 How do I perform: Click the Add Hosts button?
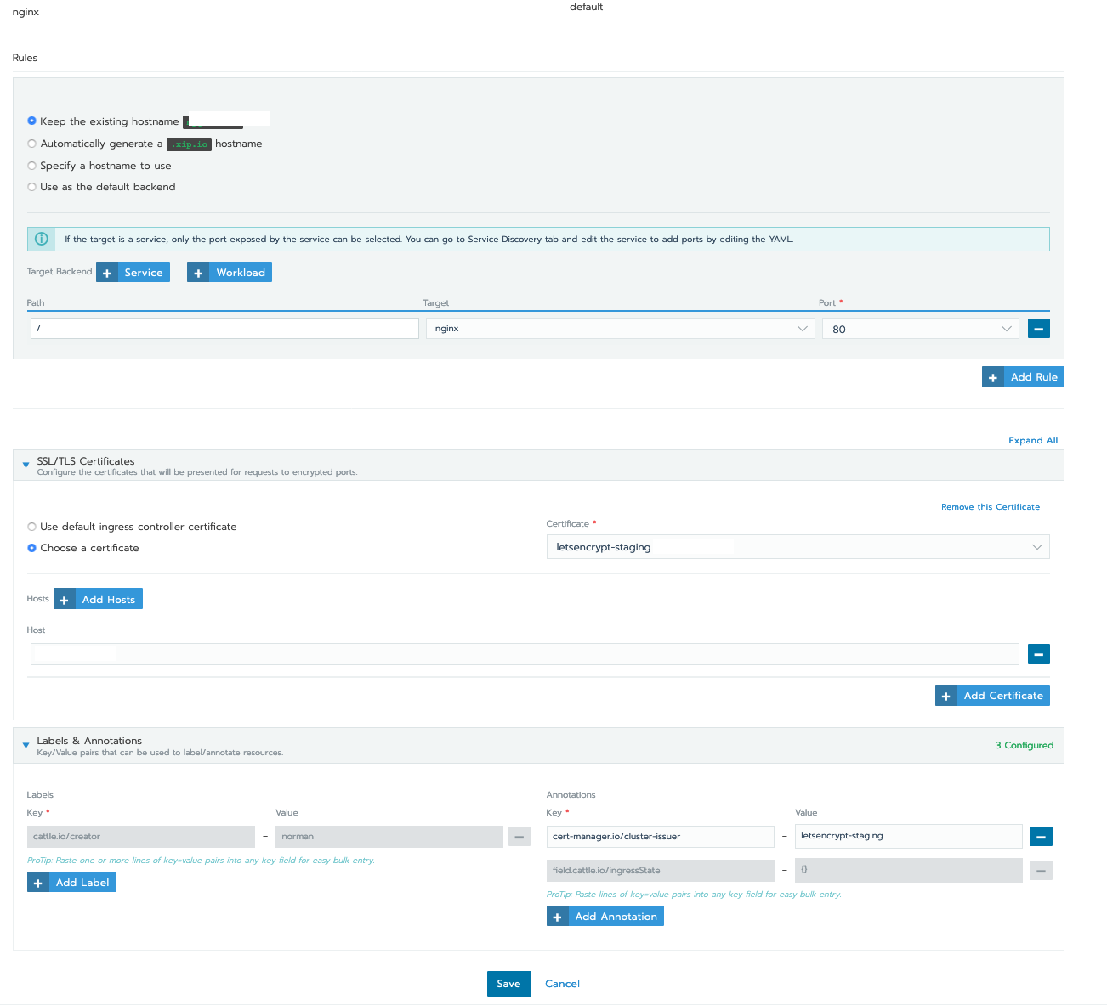pos(98,600)
